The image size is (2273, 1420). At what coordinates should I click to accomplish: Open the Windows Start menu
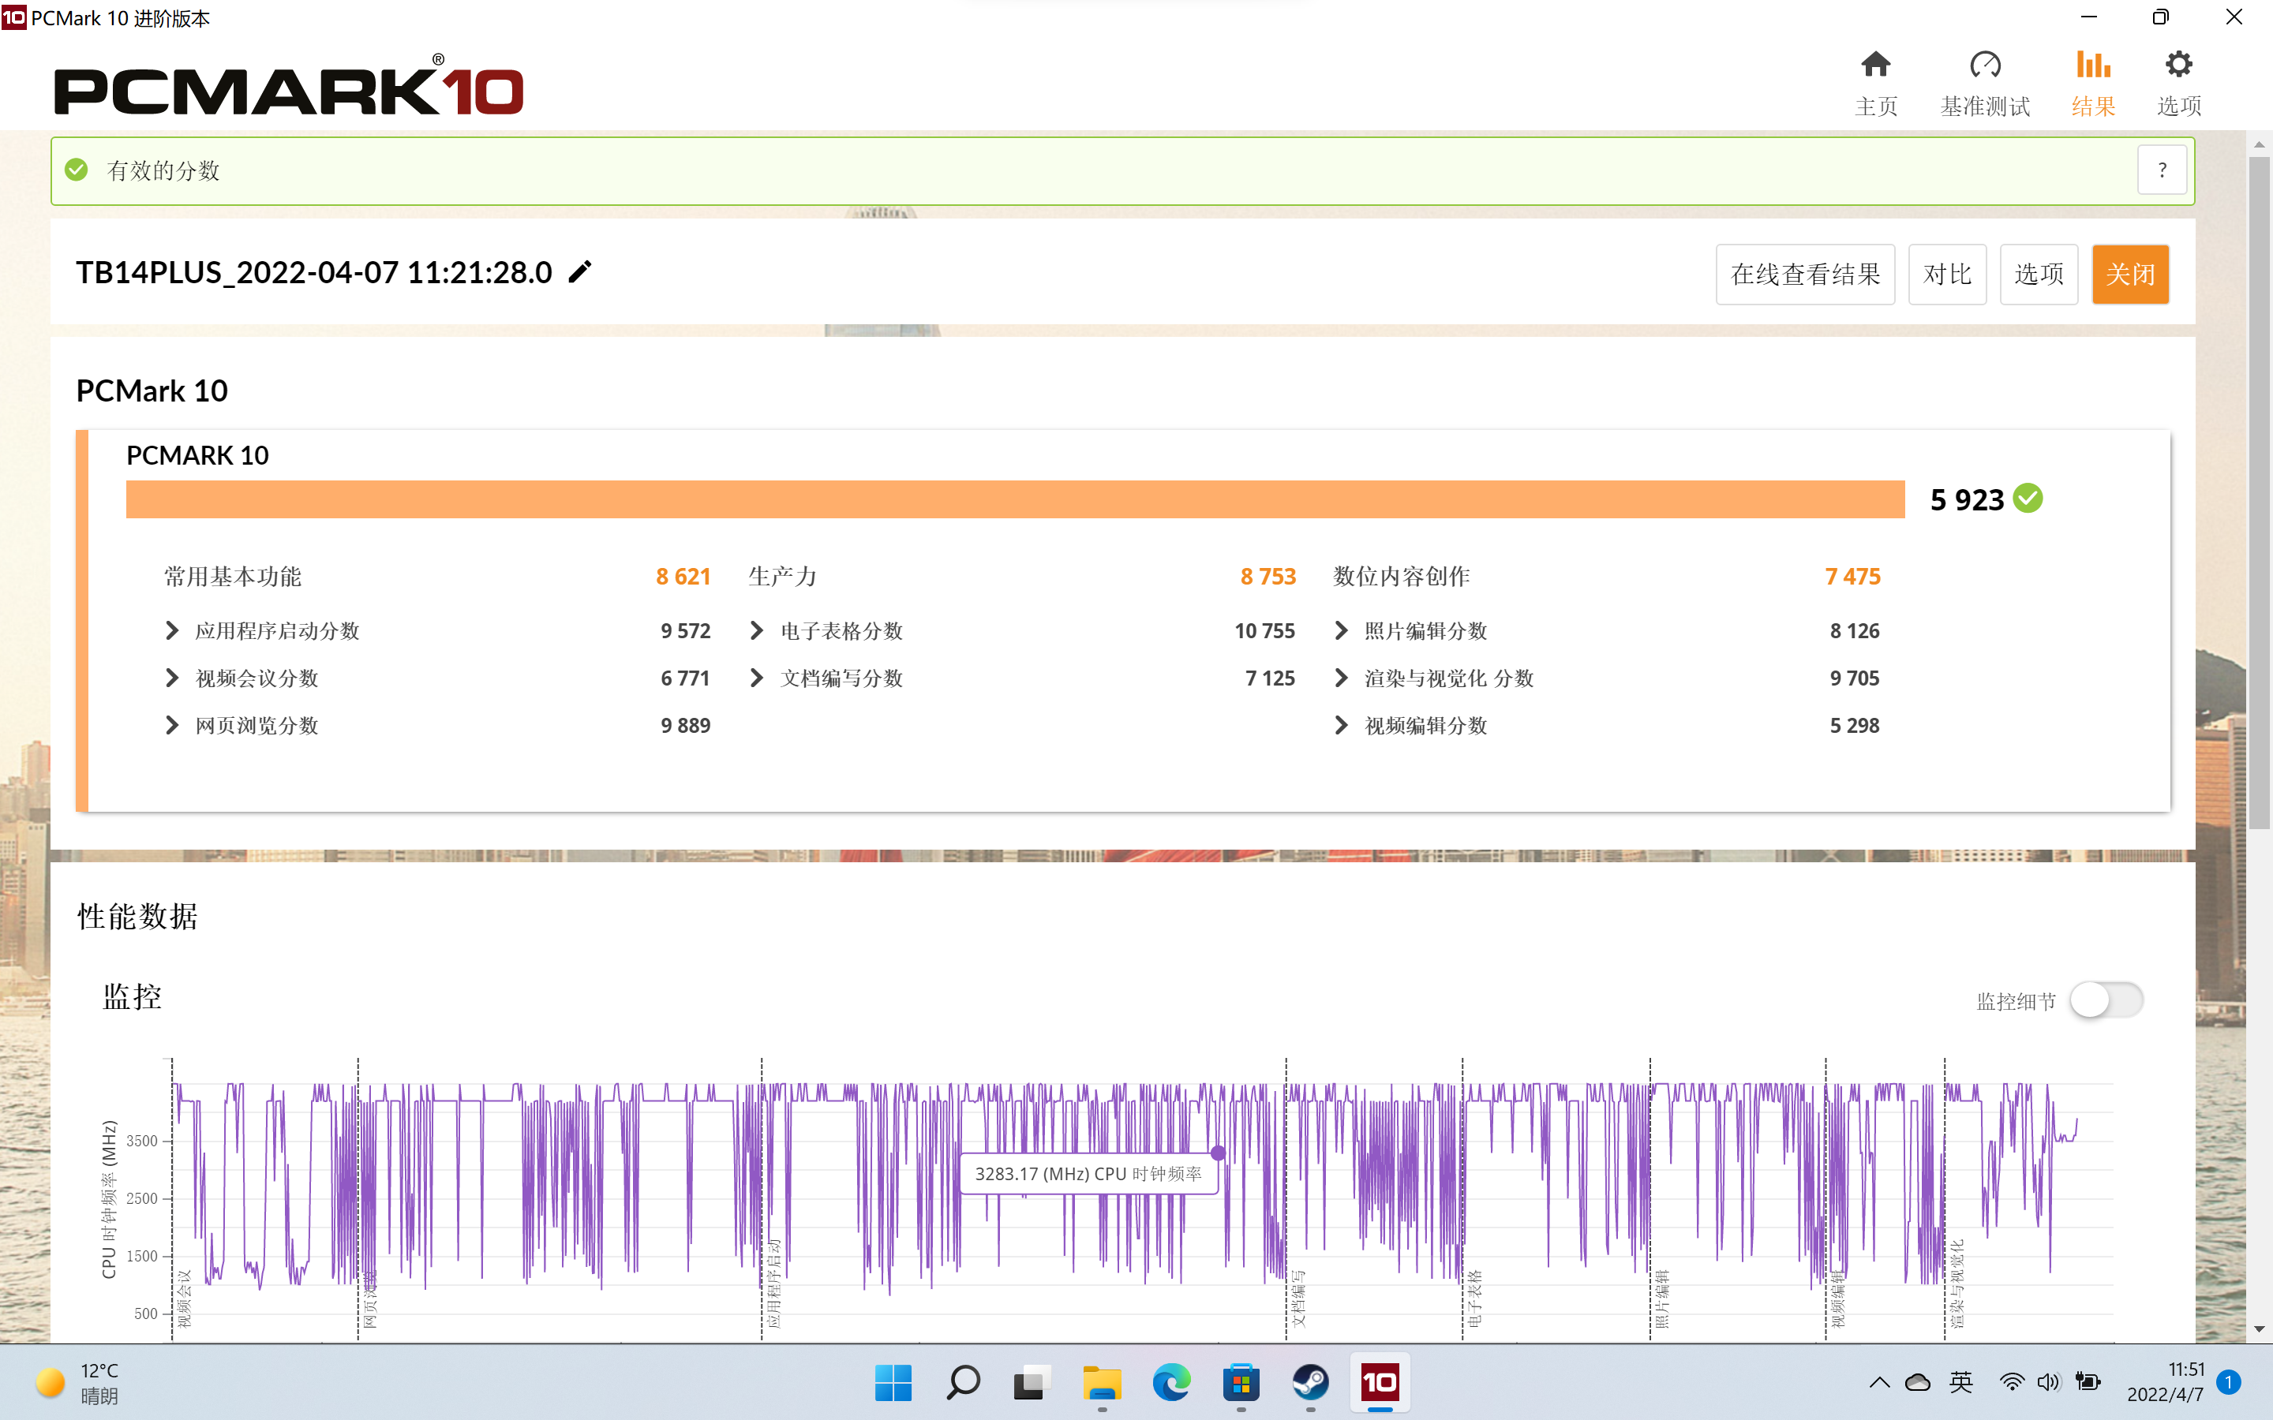[893, 1382]
